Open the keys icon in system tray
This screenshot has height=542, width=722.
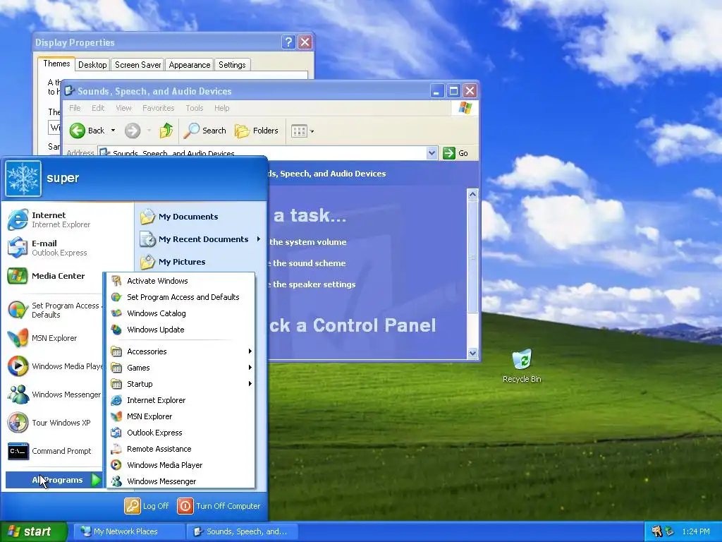[x=656, y=531]
